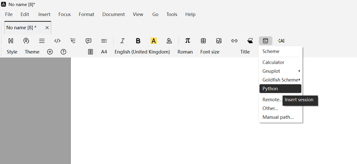Toggle bold text formatting

pyautogui.click(x=138, y=41)
